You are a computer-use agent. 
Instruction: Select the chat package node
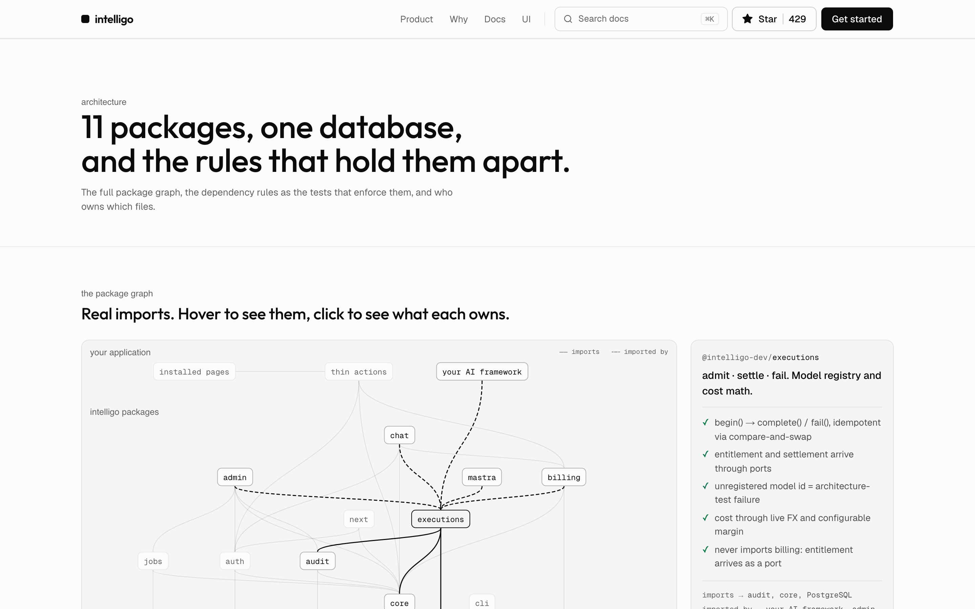399,435
